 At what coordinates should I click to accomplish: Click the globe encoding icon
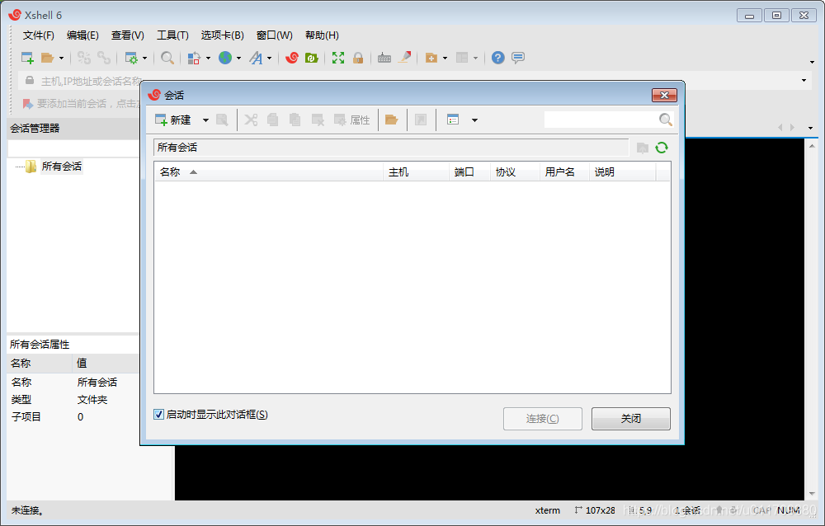[x=225, y=58]
